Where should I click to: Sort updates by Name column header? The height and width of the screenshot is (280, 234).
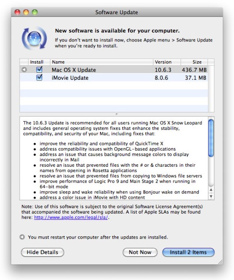click(x=101, y=62)
